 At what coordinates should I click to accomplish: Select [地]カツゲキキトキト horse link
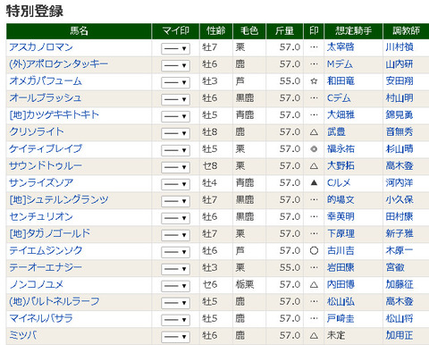point(54,115)
